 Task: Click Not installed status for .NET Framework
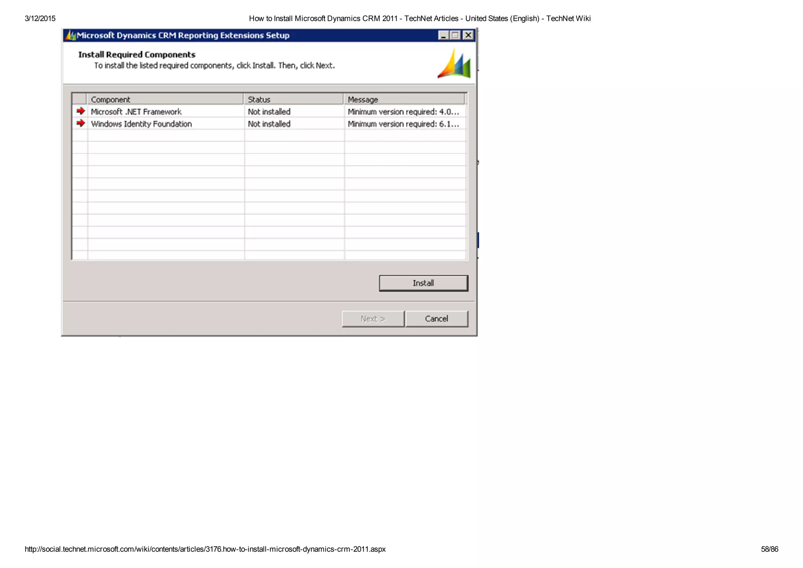(x=269, y=112)
